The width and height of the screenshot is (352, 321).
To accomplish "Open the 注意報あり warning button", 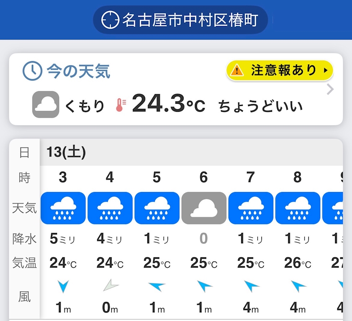I will [x=280, y=70].
